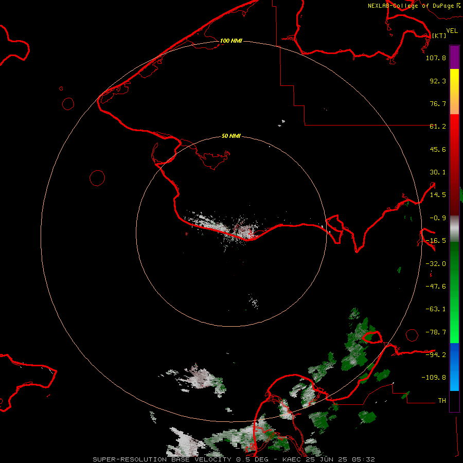Click the 76.7 value on velocity scale

pyautogui.click(x=438, y=103)
